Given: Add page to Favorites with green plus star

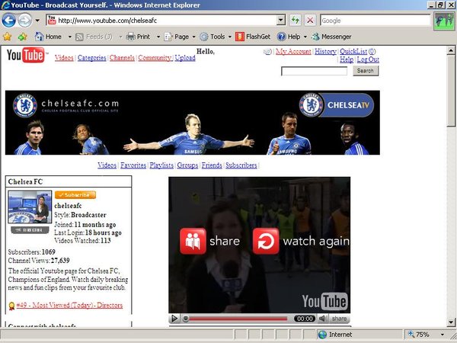Looking at the screenshot, I should point(22,37).
